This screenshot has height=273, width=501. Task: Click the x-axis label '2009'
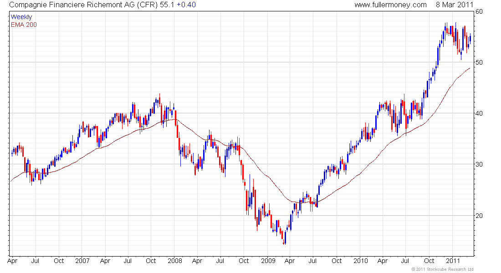point(268,261)
